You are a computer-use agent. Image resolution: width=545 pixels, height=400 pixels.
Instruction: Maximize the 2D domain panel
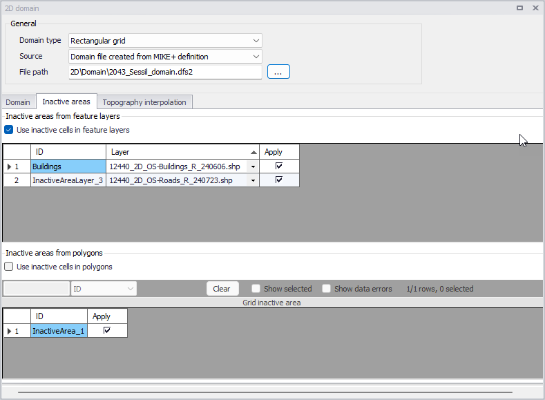(520, 8)
